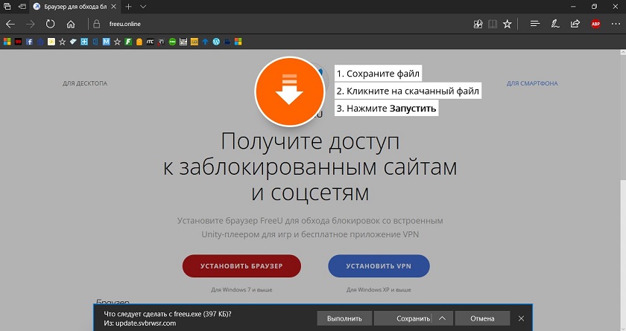Open the ITC bookmark
This screenshot has height=331, width=626.
point(150,42)
